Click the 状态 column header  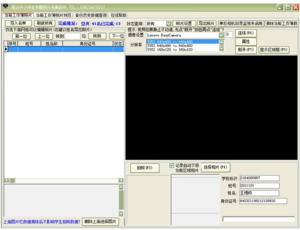pyautogui.click(x=118, y=44)
